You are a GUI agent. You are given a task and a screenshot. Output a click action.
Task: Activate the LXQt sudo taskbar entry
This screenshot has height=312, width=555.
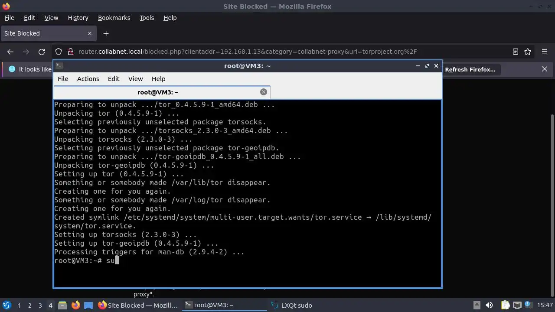(x=311, y=305)
